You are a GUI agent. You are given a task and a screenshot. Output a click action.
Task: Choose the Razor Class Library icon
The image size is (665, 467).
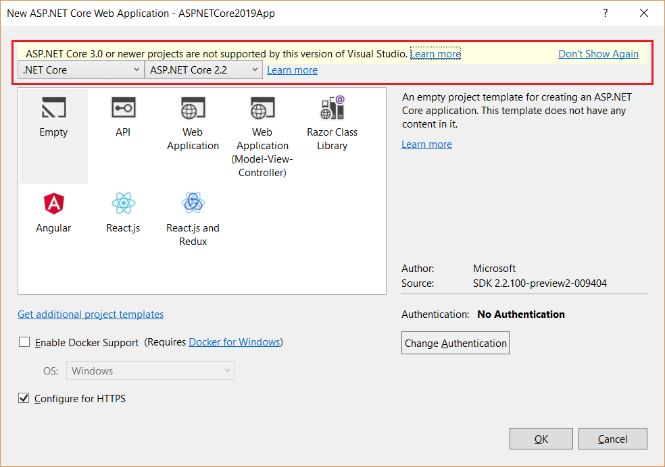(332, 108)
